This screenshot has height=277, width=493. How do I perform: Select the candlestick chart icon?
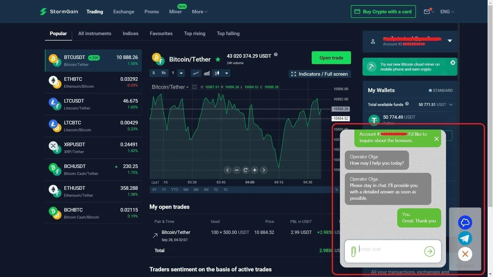tap(217, 73)
